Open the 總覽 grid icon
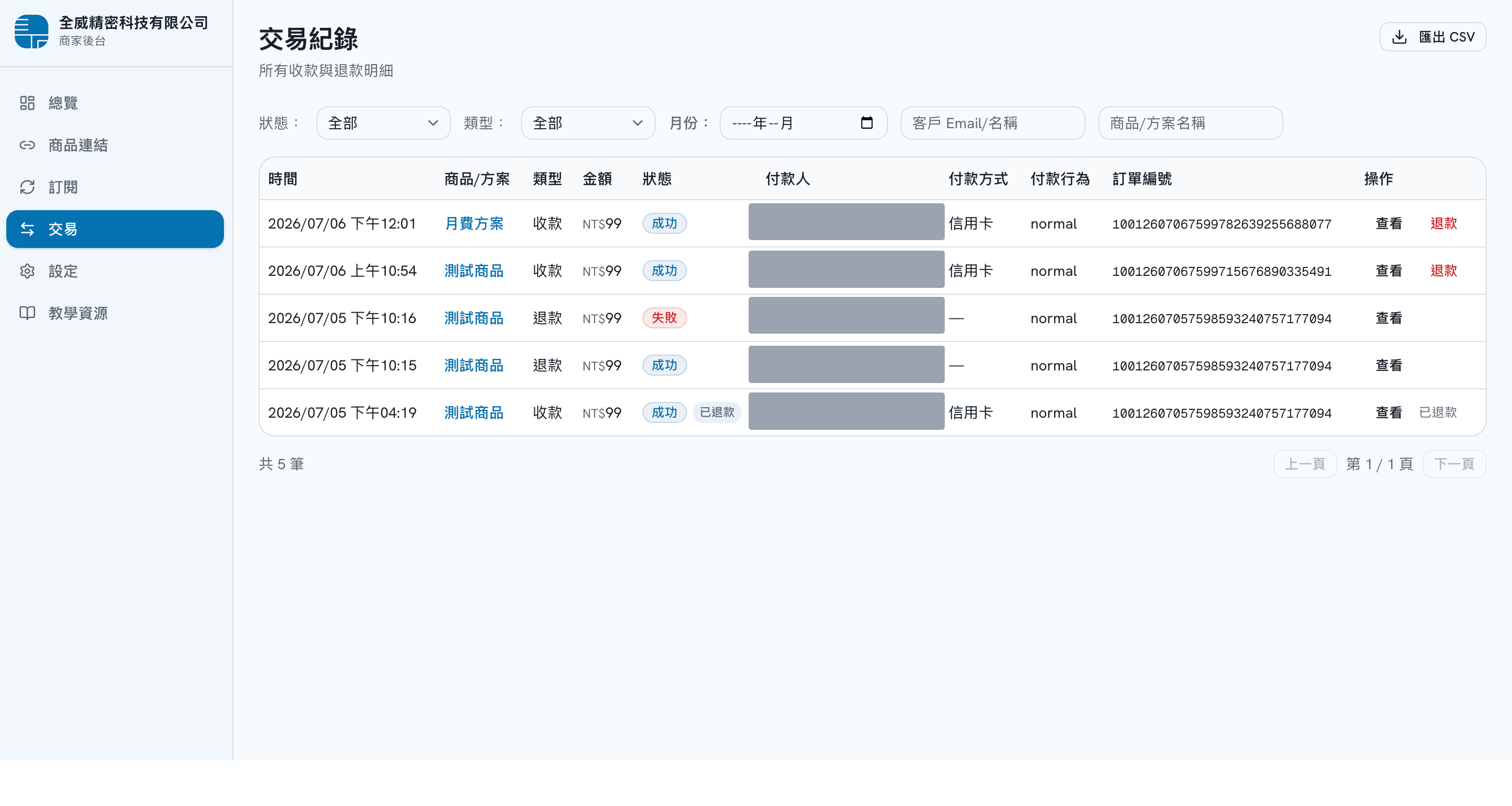The width and height of the screenshot is (1512, 806). pos(27,102)
